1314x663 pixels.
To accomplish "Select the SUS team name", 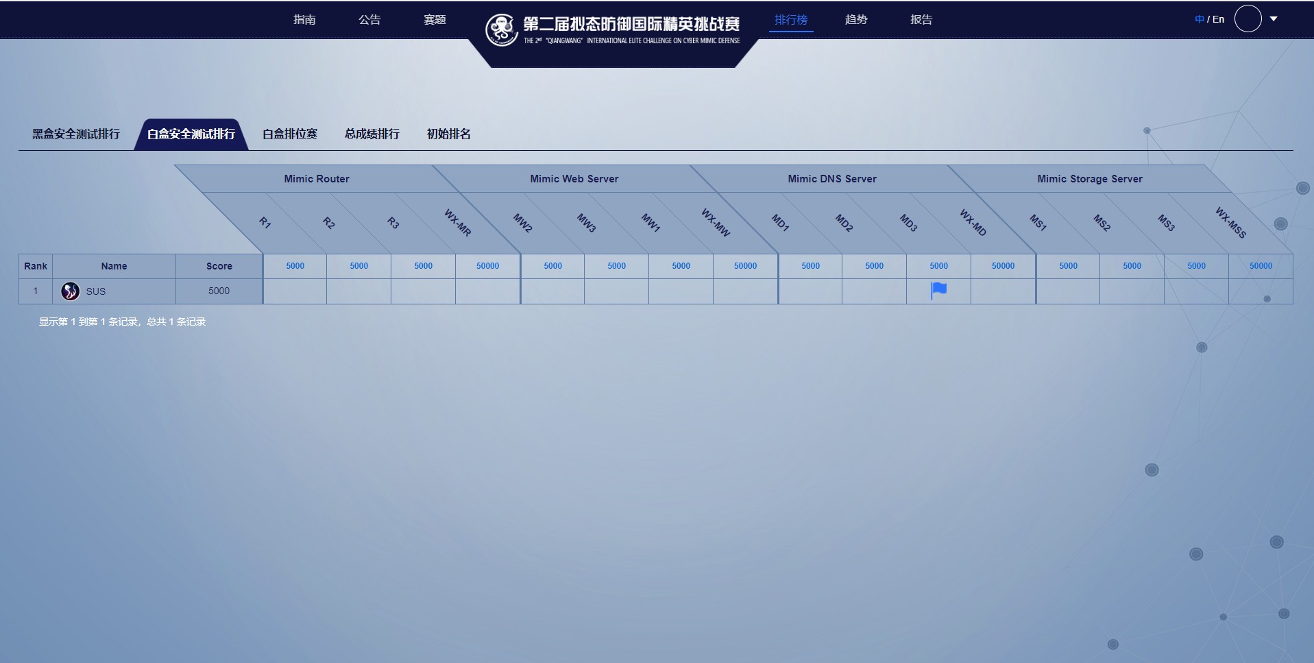I will [x=96, y=291].
